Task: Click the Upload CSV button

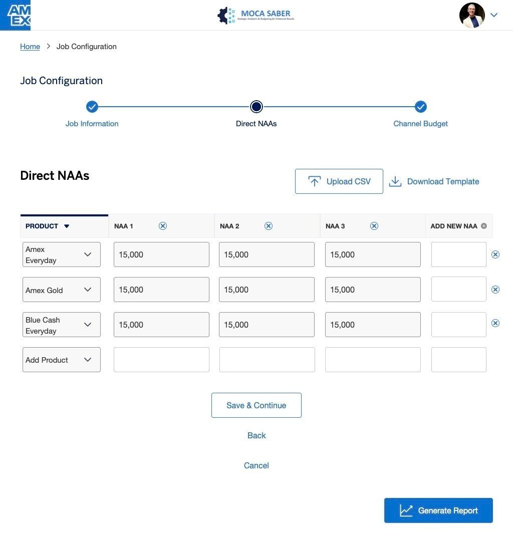Action: tap(339, 181)
